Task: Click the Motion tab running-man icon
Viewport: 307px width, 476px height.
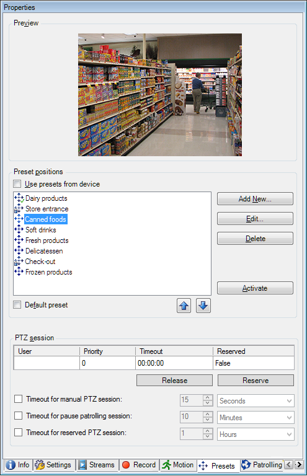Action: point(166,465)
